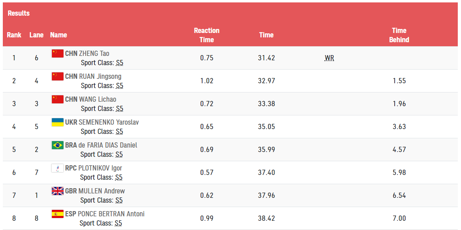Select the Spain flag next to PONCE BERTRAN
Viewport: 461px width, 230px height.
(57, 214)
